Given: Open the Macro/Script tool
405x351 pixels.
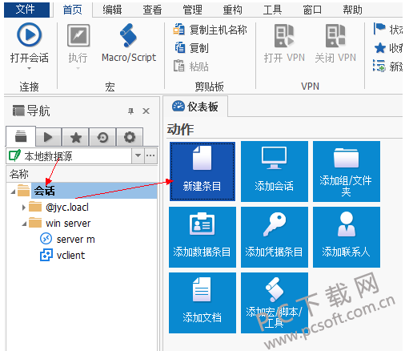Looking at the screenshot, I should [x=129, y=42].
